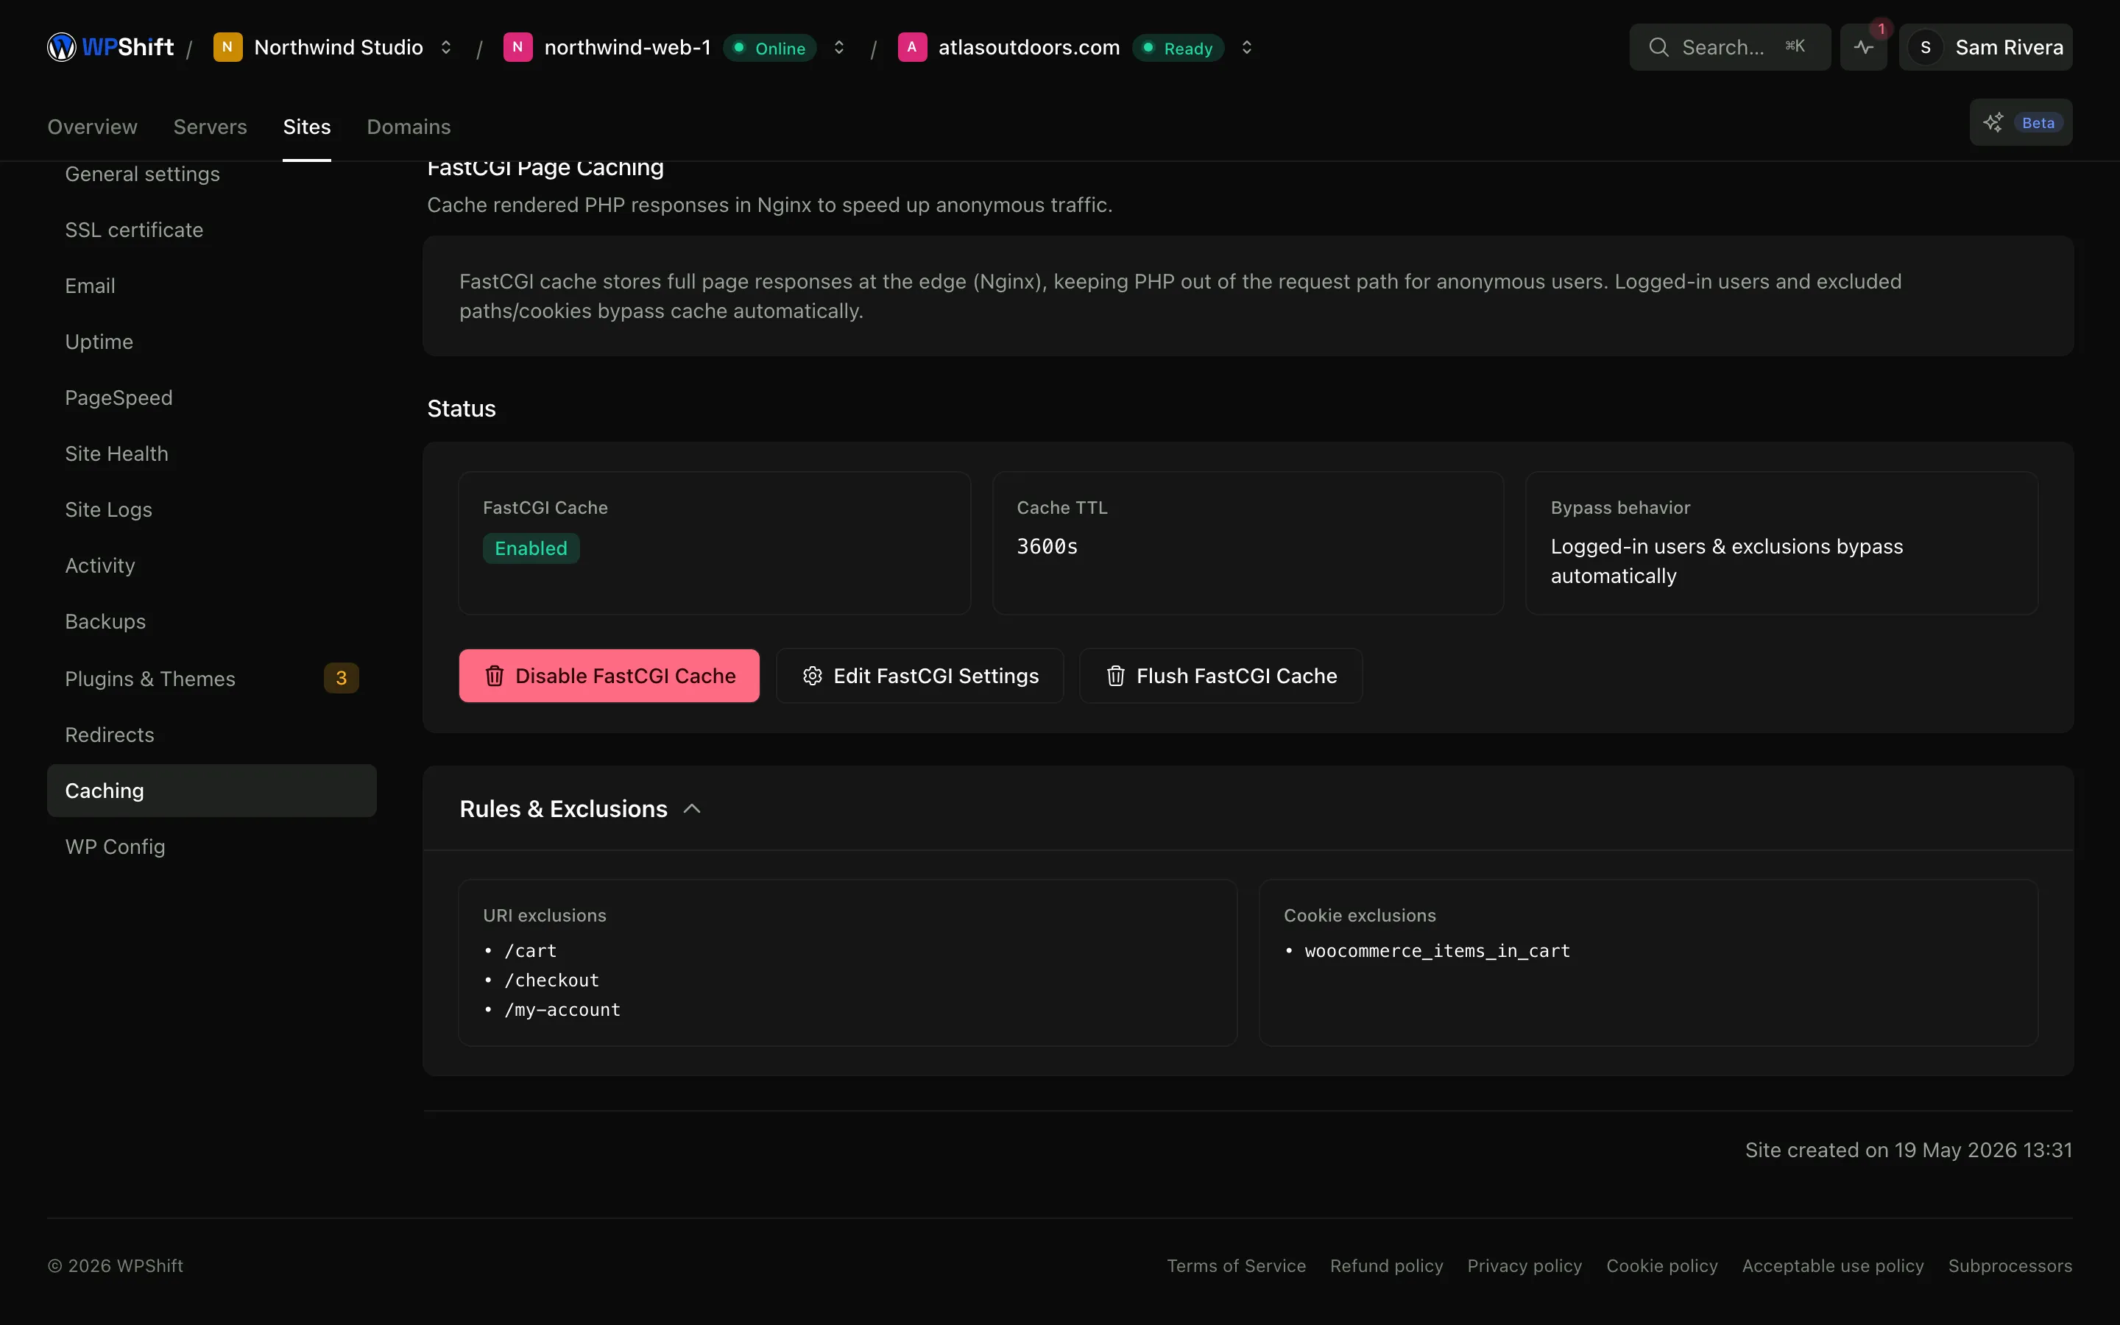Viewport: 2120px width, 1325px height.
Task: Click the 3600s Cache TTL value
Action: [1047, 547]
